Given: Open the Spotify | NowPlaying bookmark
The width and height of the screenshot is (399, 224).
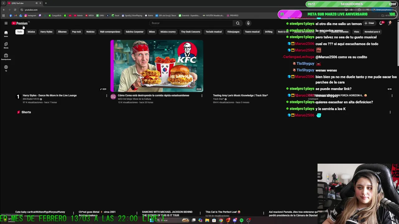Looking at the screenshot, I should (x=132, y=16).
